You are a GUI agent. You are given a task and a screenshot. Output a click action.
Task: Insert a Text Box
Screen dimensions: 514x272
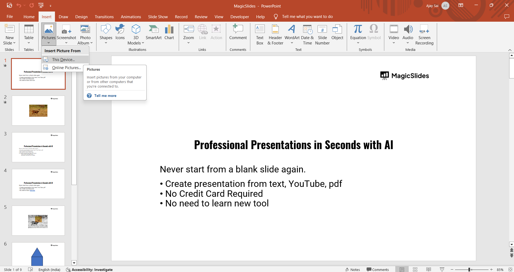pos(260,35)
